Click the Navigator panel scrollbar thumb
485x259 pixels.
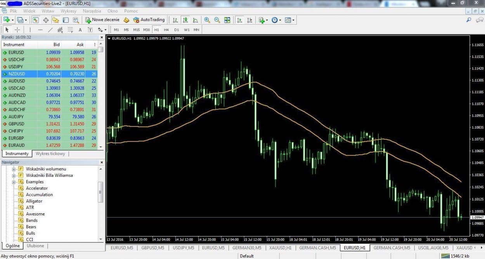[100, 192]
